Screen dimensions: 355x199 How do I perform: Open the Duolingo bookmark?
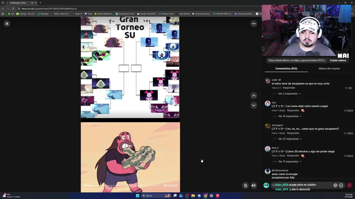click(26, 14)
